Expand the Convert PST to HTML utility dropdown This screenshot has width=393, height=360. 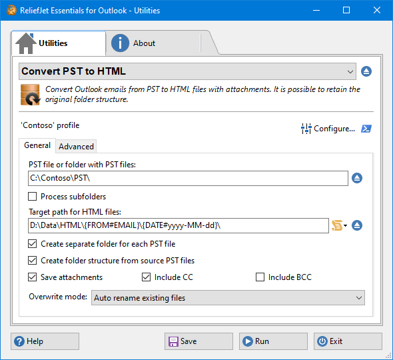pyautogui.click(x=187, y=71)
